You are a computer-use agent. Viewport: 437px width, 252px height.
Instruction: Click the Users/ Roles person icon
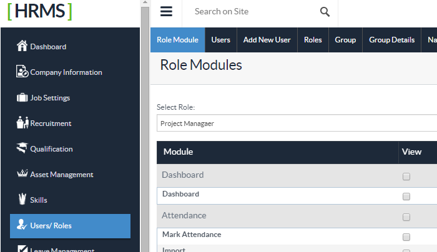point(22,225)
